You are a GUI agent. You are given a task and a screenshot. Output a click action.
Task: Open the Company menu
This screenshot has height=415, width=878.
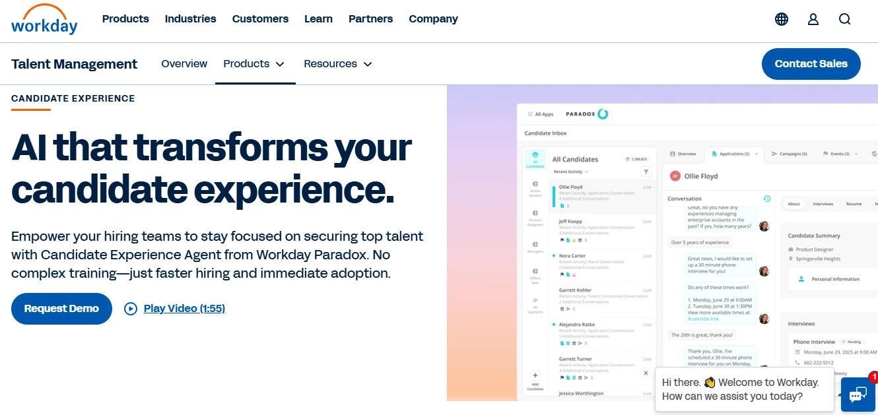click(434, 18)
